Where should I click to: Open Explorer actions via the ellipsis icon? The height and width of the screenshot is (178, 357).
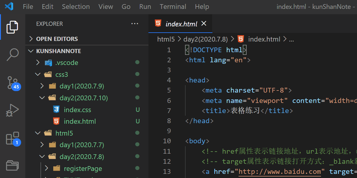coord(134,24)
